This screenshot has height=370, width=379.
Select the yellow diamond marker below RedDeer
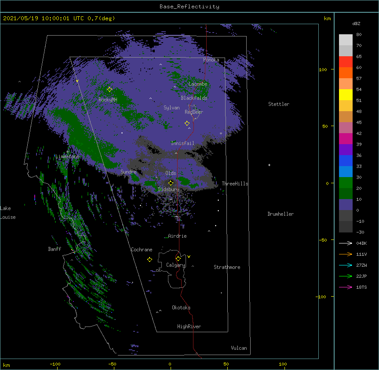click(x=187, y=123)
